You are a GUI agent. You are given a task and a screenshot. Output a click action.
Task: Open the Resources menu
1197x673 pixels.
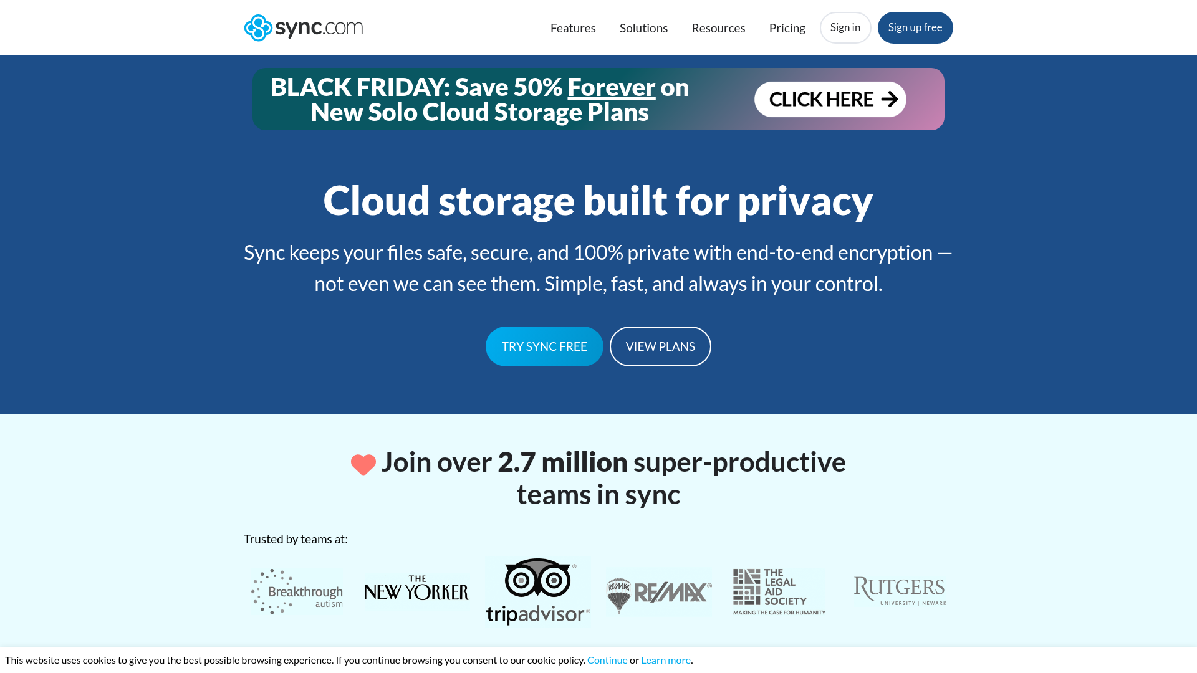[718, 27]
